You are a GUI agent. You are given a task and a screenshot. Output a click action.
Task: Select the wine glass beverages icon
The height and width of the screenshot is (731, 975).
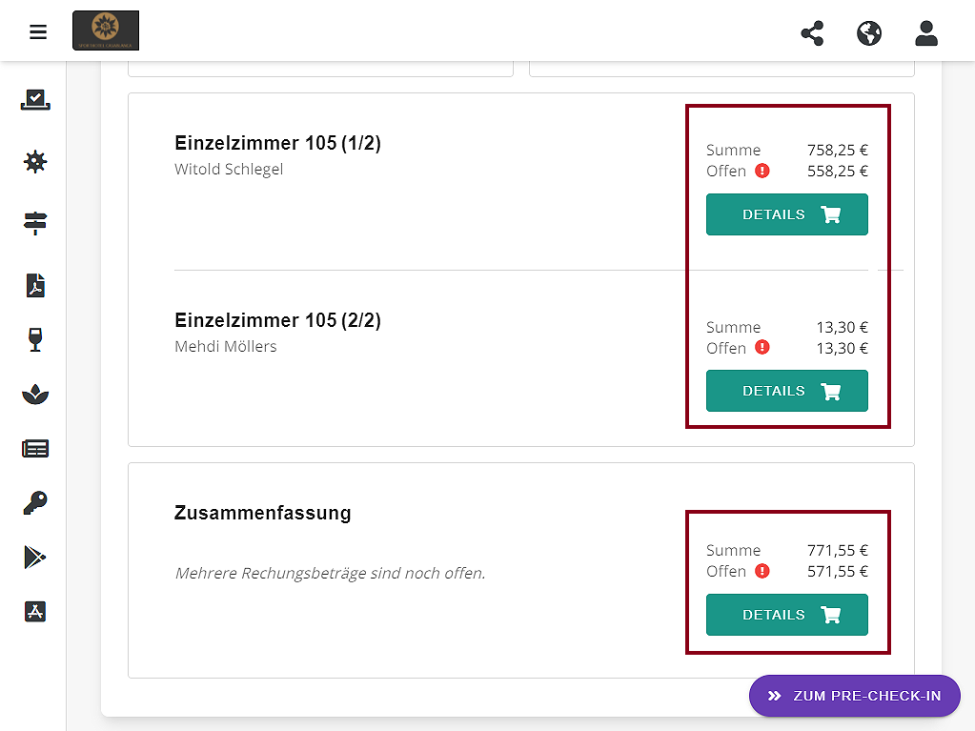click(x=34, y=339)
